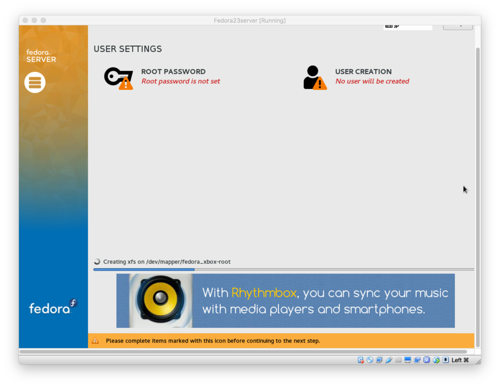Click the Fedora Server hamburger menu icon

pos(35,82)
